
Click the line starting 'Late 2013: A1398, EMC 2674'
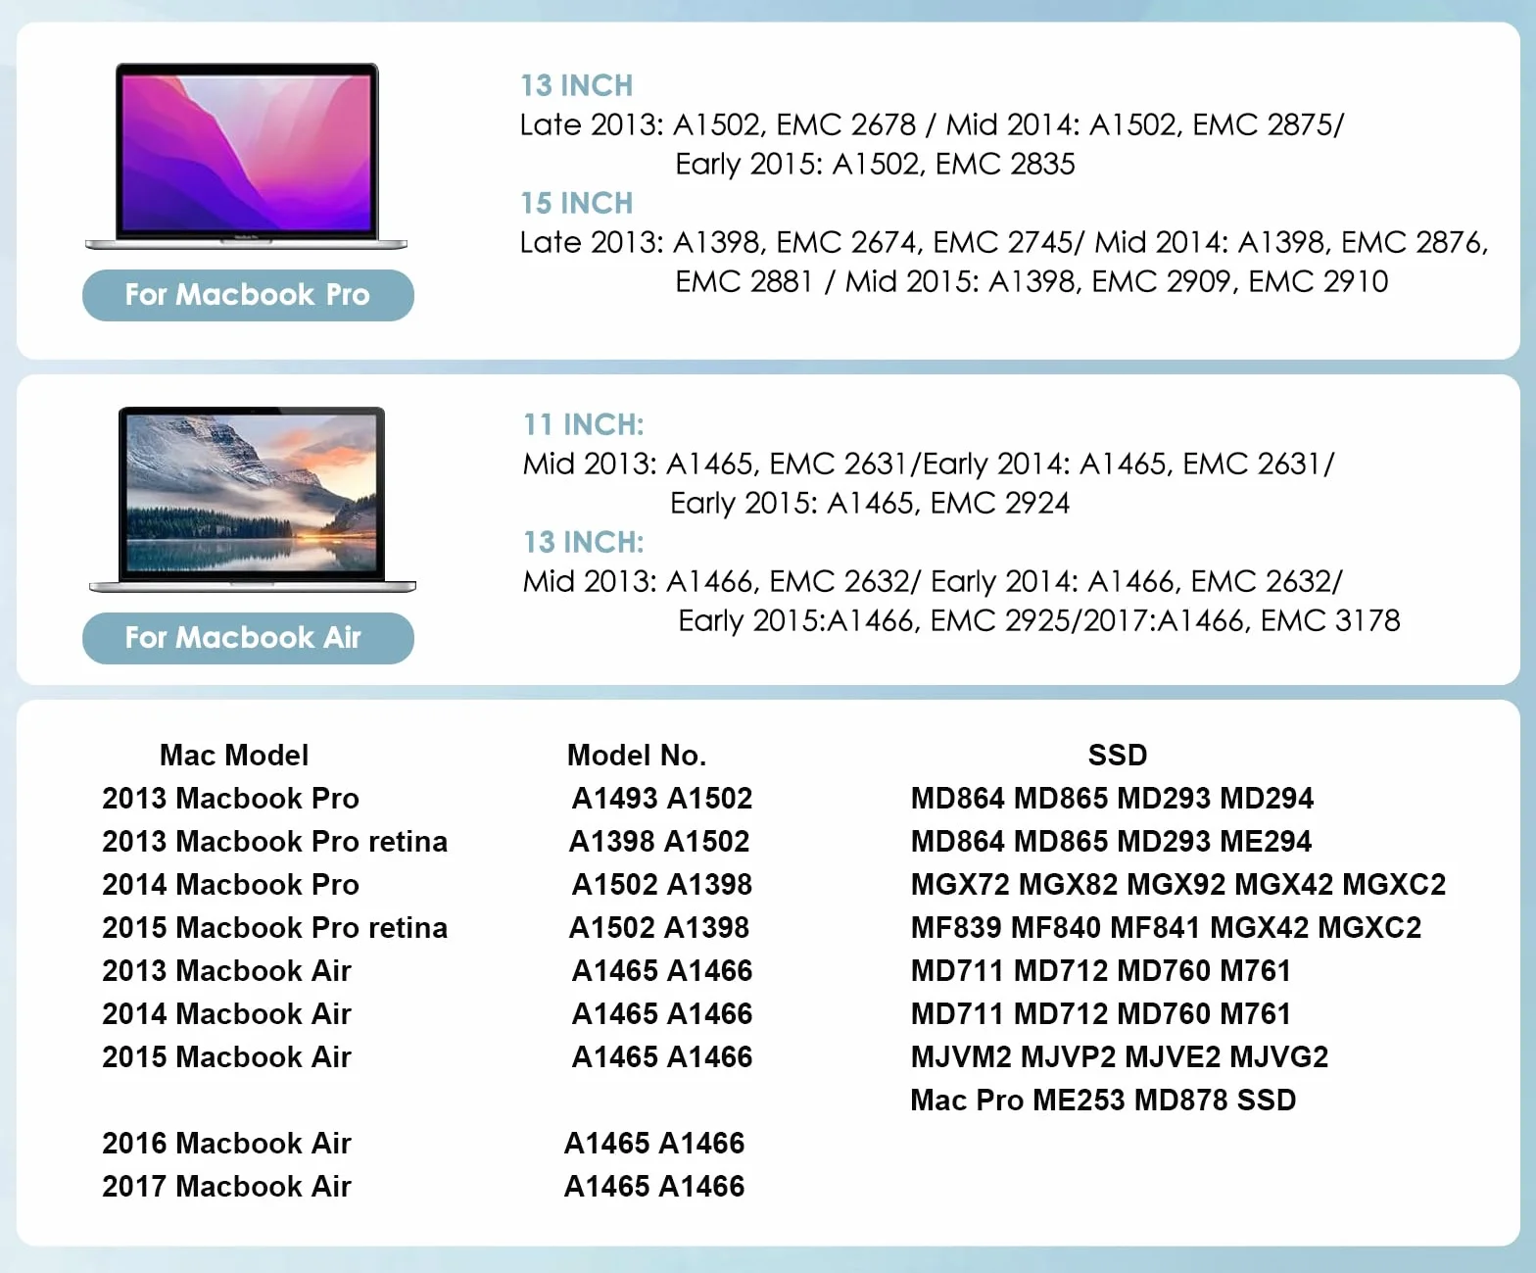click(1004, 242)
